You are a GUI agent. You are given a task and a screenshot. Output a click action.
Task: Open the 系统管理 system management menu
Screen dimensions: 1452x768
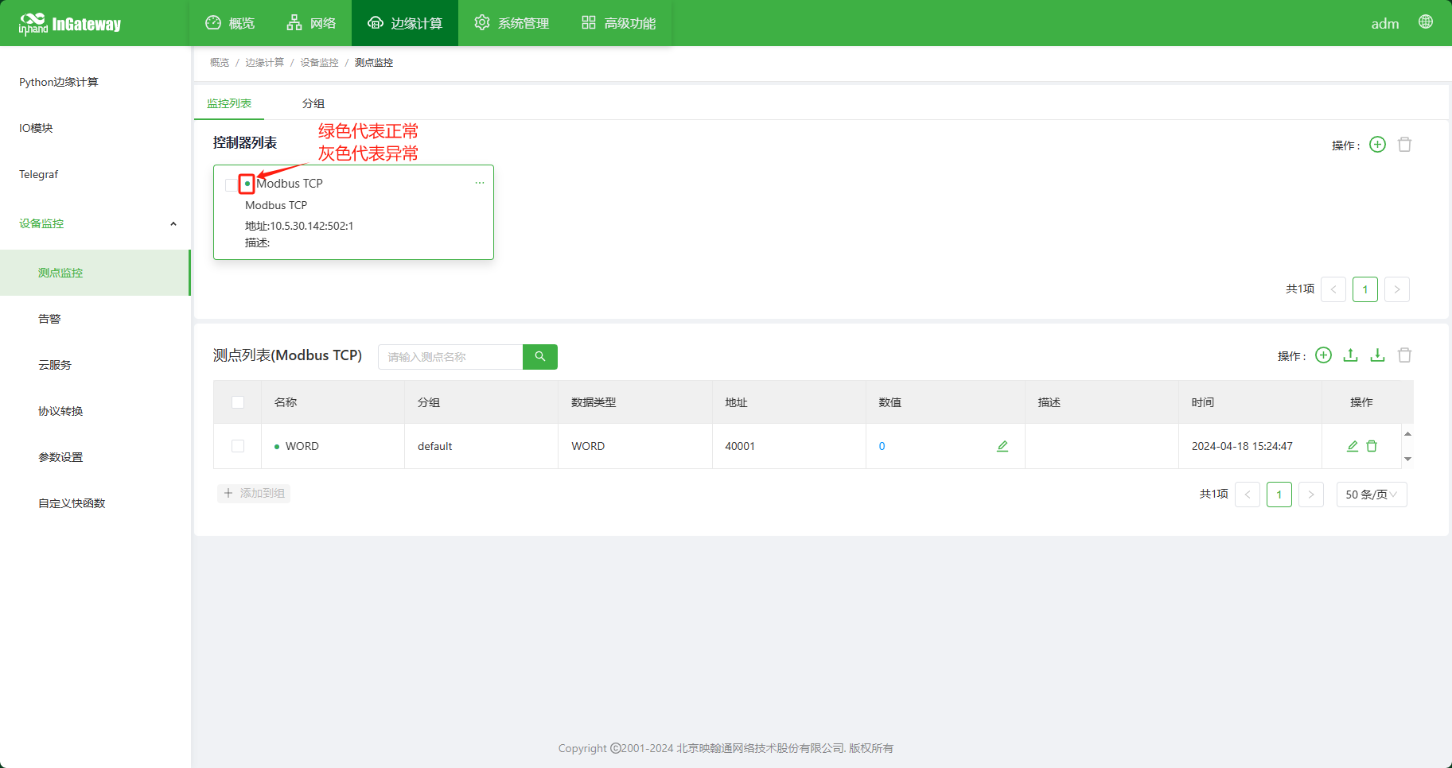(x=512, y=23)
